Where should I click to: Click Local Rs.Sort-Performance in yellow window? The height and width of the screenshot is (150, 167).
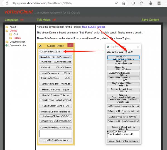[56, 140]
